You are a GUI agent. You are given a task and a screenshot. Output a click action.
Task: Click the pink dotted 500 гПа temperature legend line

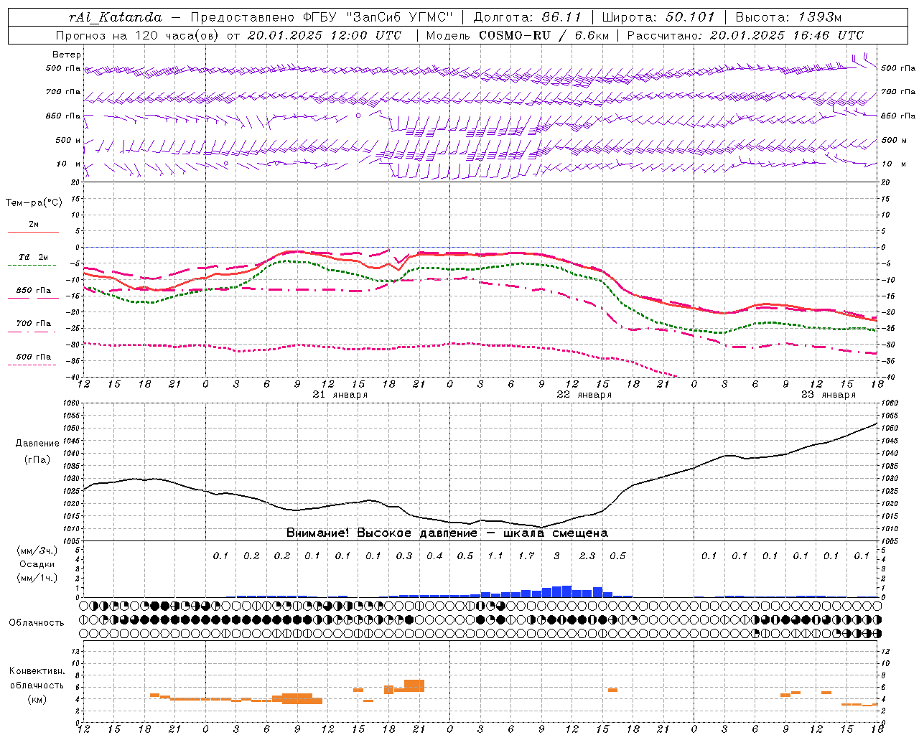point(33,365)
